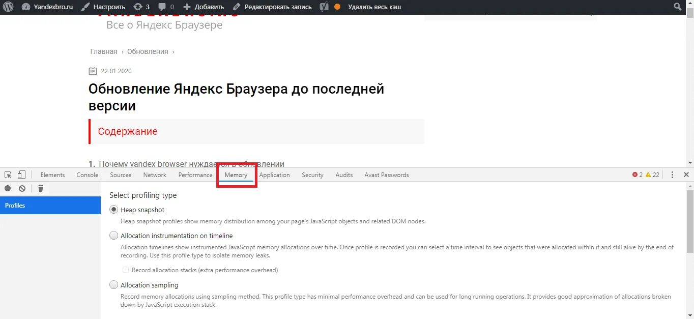Click the record heap profile button
This screenshot has height=319, width=694.
point(8,188)
